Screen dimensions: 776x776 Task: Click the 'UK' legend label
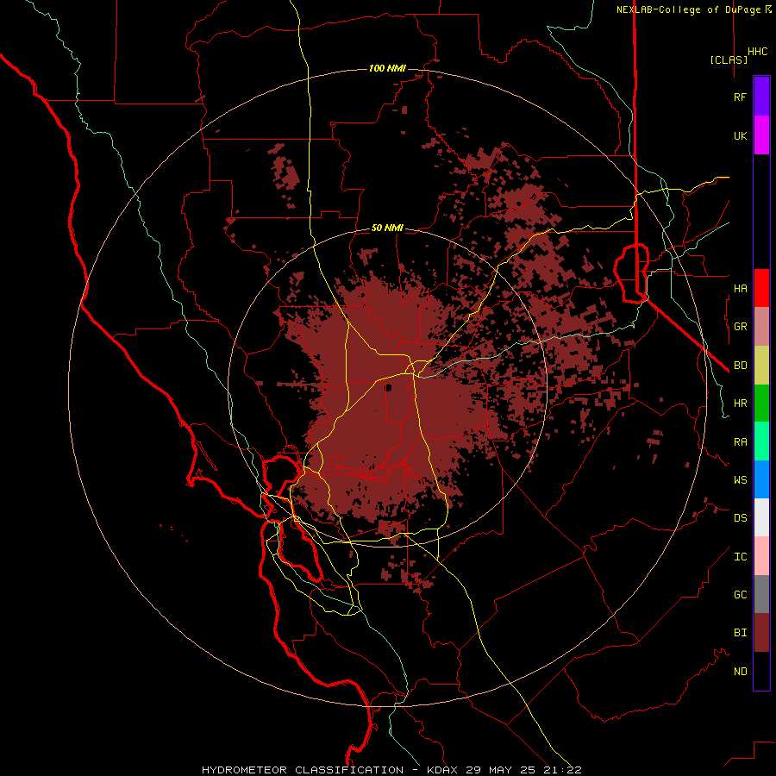[x=740, y=136]
